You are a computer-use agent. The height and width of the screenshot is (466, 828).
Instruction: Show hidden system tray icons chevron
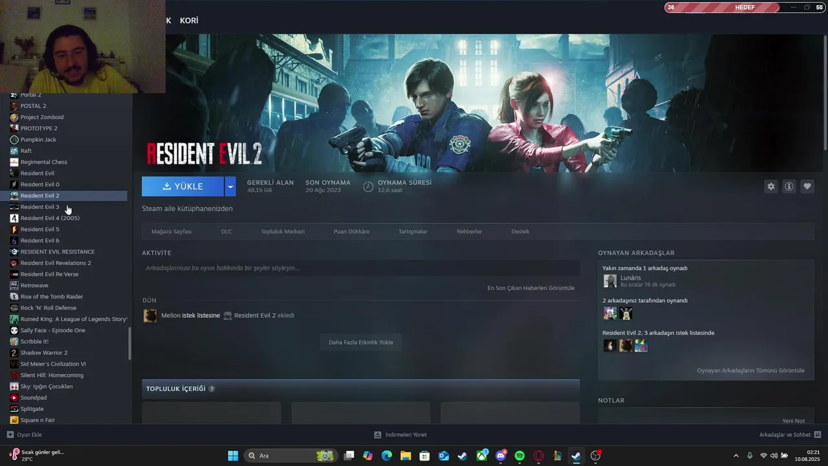click(735, 456)
